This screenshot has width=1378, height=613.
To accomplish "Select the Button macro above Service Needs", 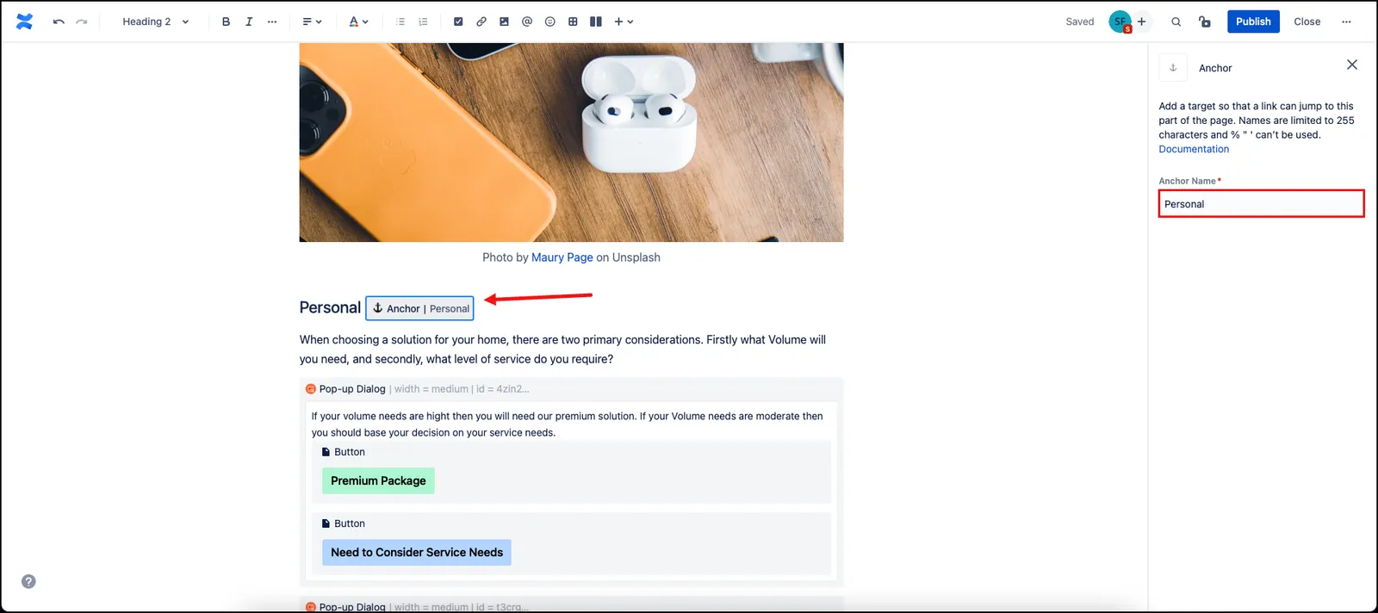I will pos(344,523).
